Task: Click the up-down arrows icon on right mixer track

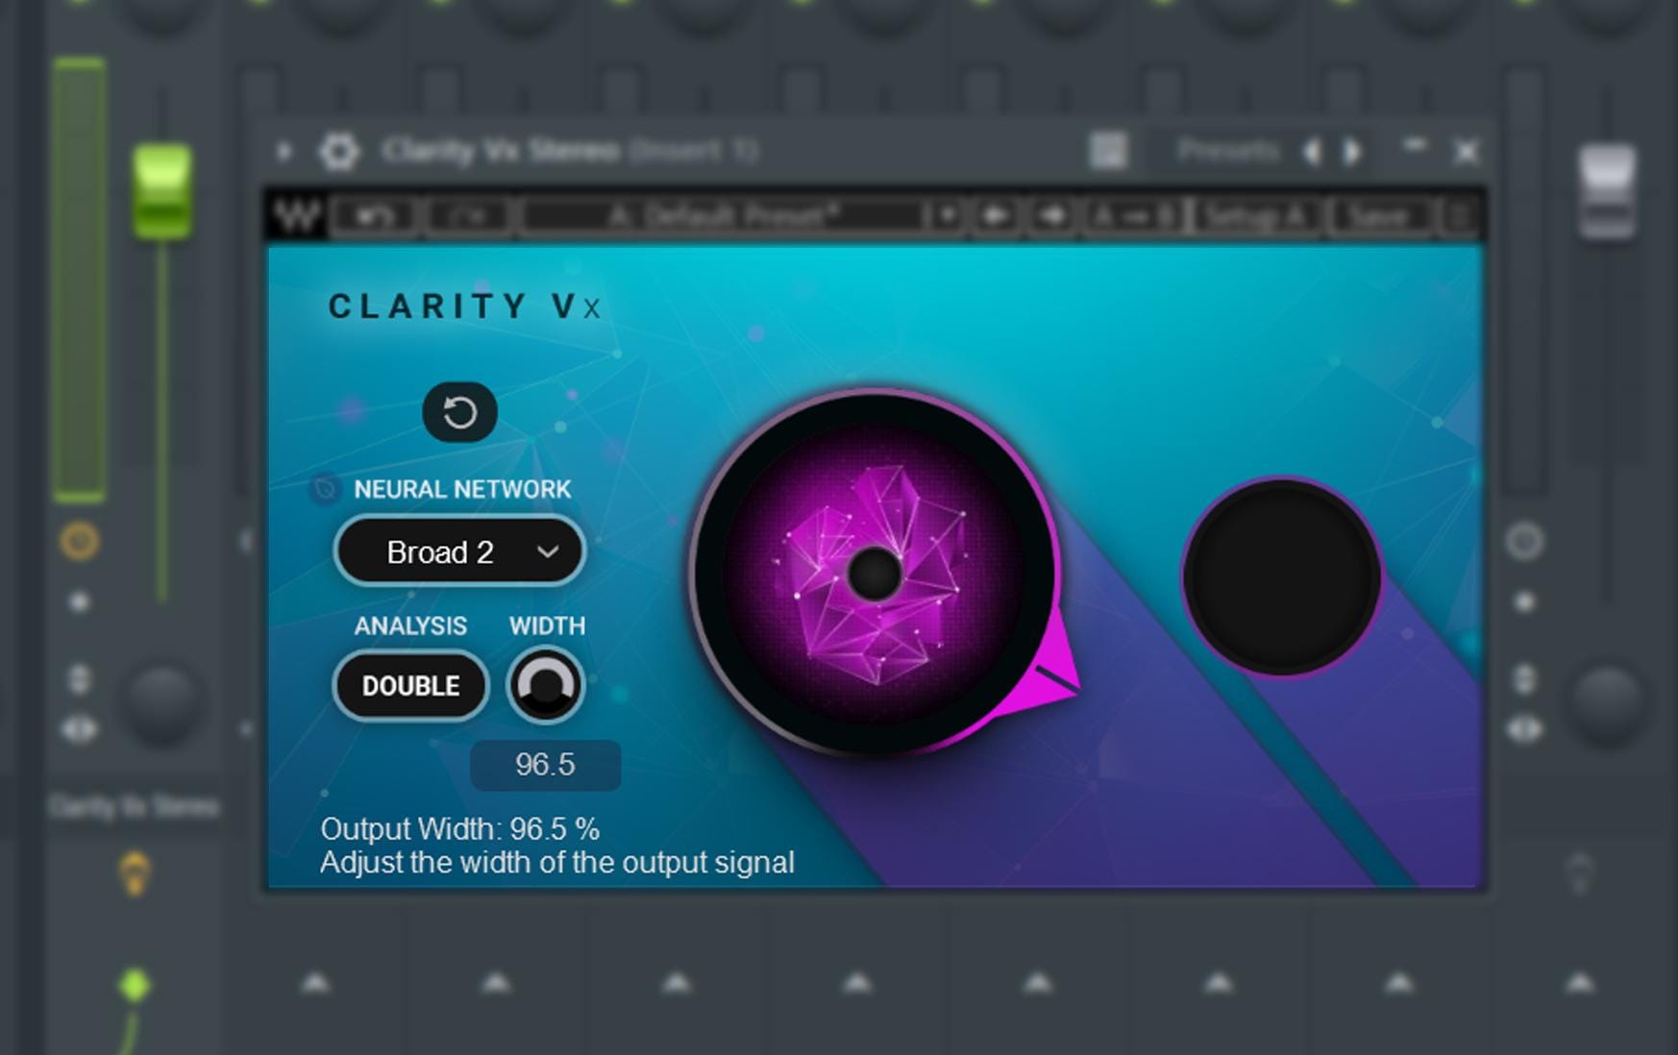Action: click(x=1525, y=678)
